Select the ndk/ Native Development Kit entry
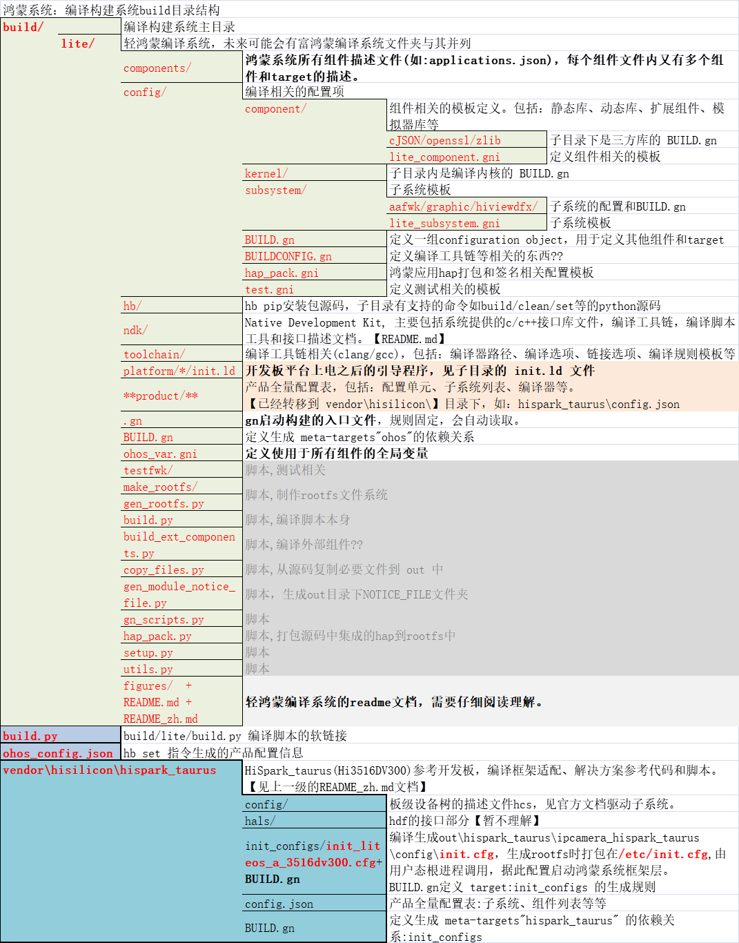This screenshot has height=943, width=739. click(136, 330)
